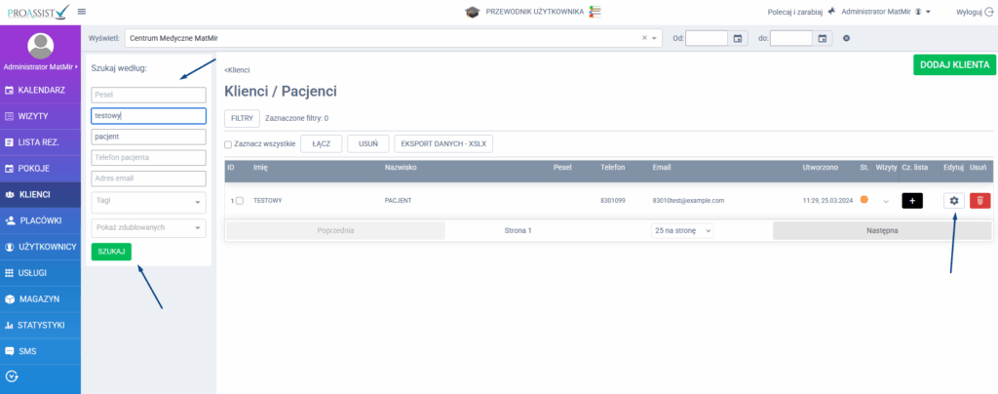998x394 pixels.
Task: Clear the date range with the x icon
Action: point(847,38)
